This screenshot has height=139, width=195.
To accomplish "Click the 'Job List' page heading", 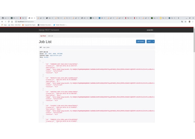I will pos(45,42).
